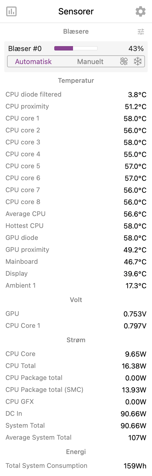Select the CPU proximity temperature row
The width and height of the screenshot is (152, 476).
[x=76, y=106]
